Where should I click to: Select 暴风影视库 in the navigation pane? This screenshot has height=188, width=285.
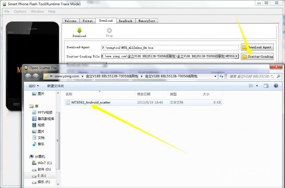coord(43,119)
